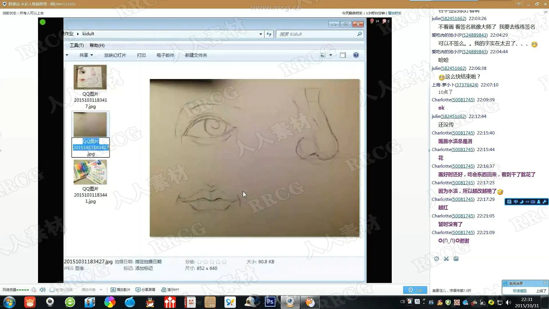Click the explorer help question icon
Viewport: 549px width, 309px height.
[x=356, y=55]
